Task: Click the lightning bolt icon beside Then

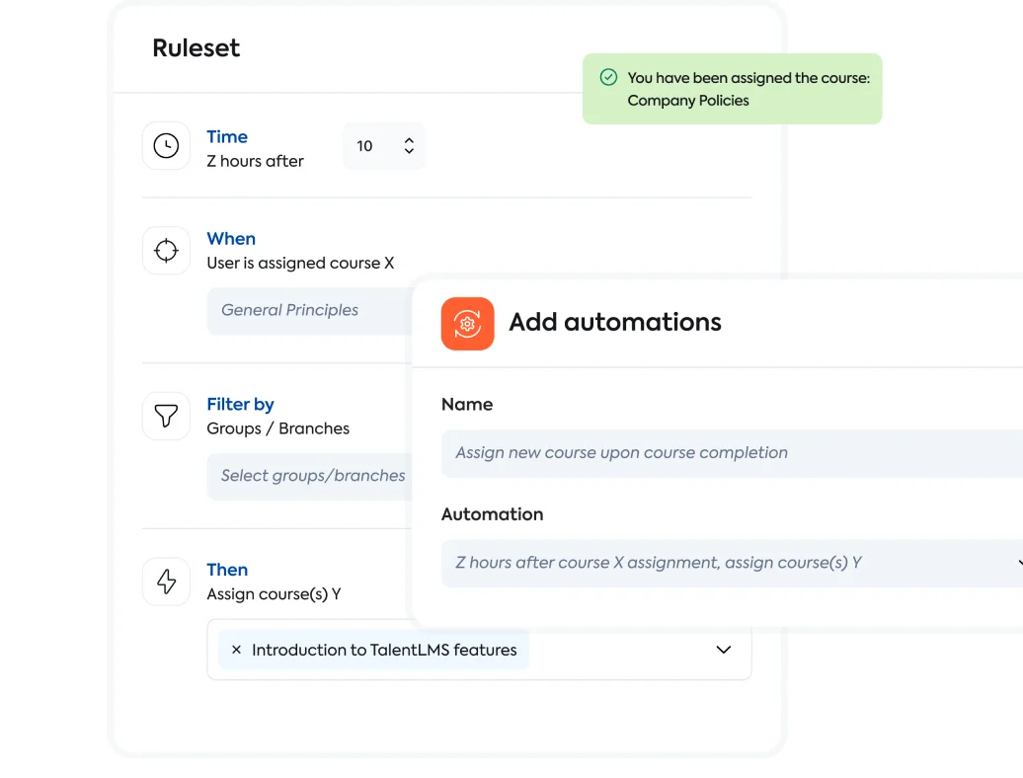Action: click(166, 582)
